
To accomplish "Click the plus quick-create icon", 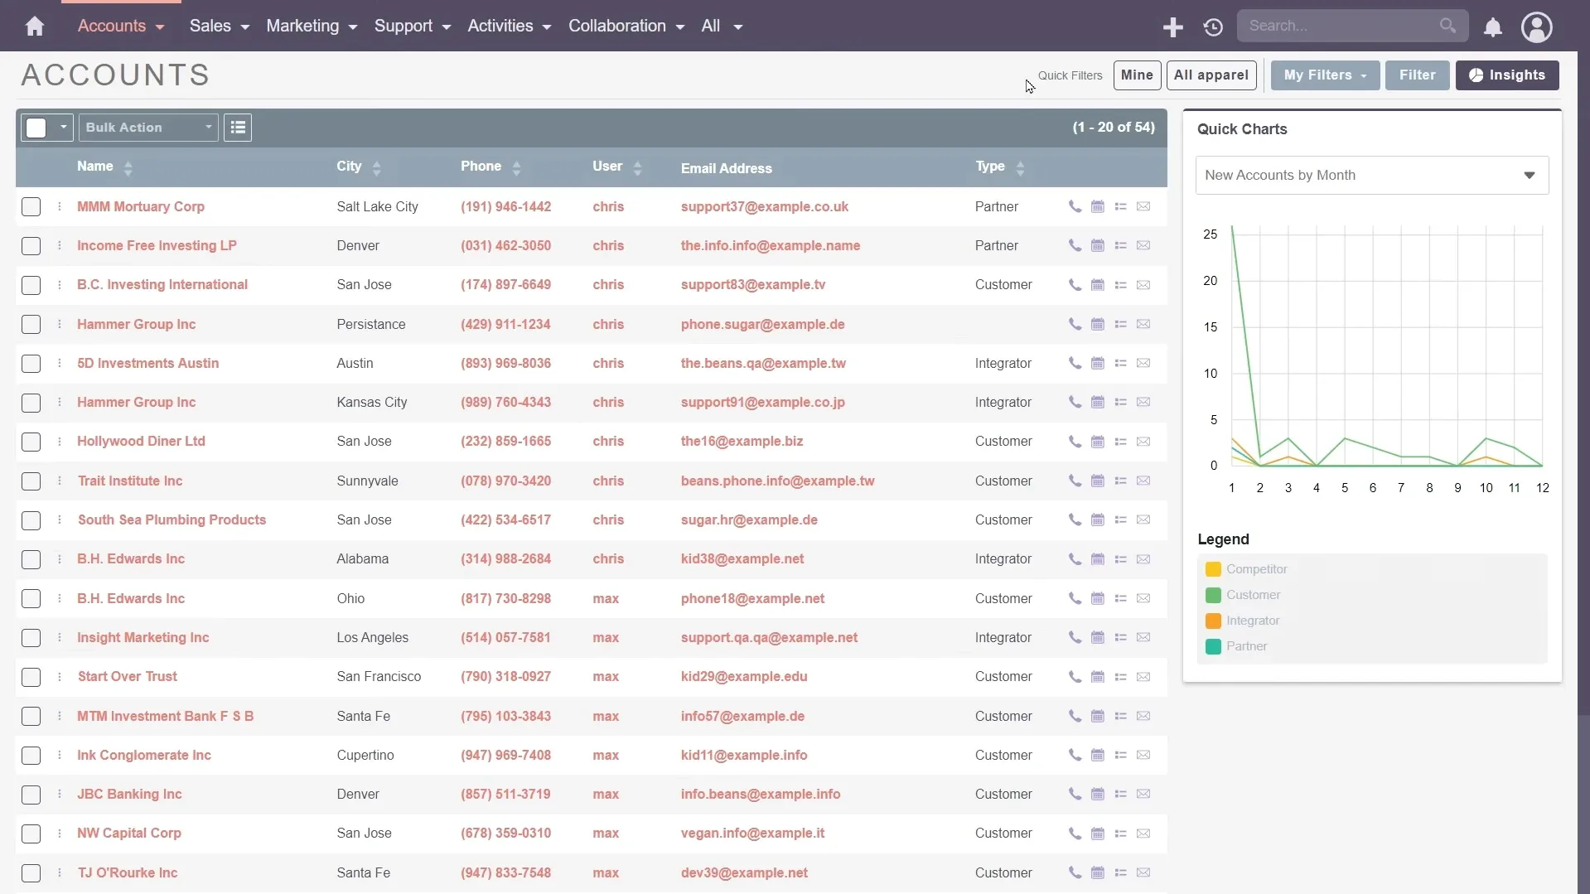I will click(x=1172, y=27).
